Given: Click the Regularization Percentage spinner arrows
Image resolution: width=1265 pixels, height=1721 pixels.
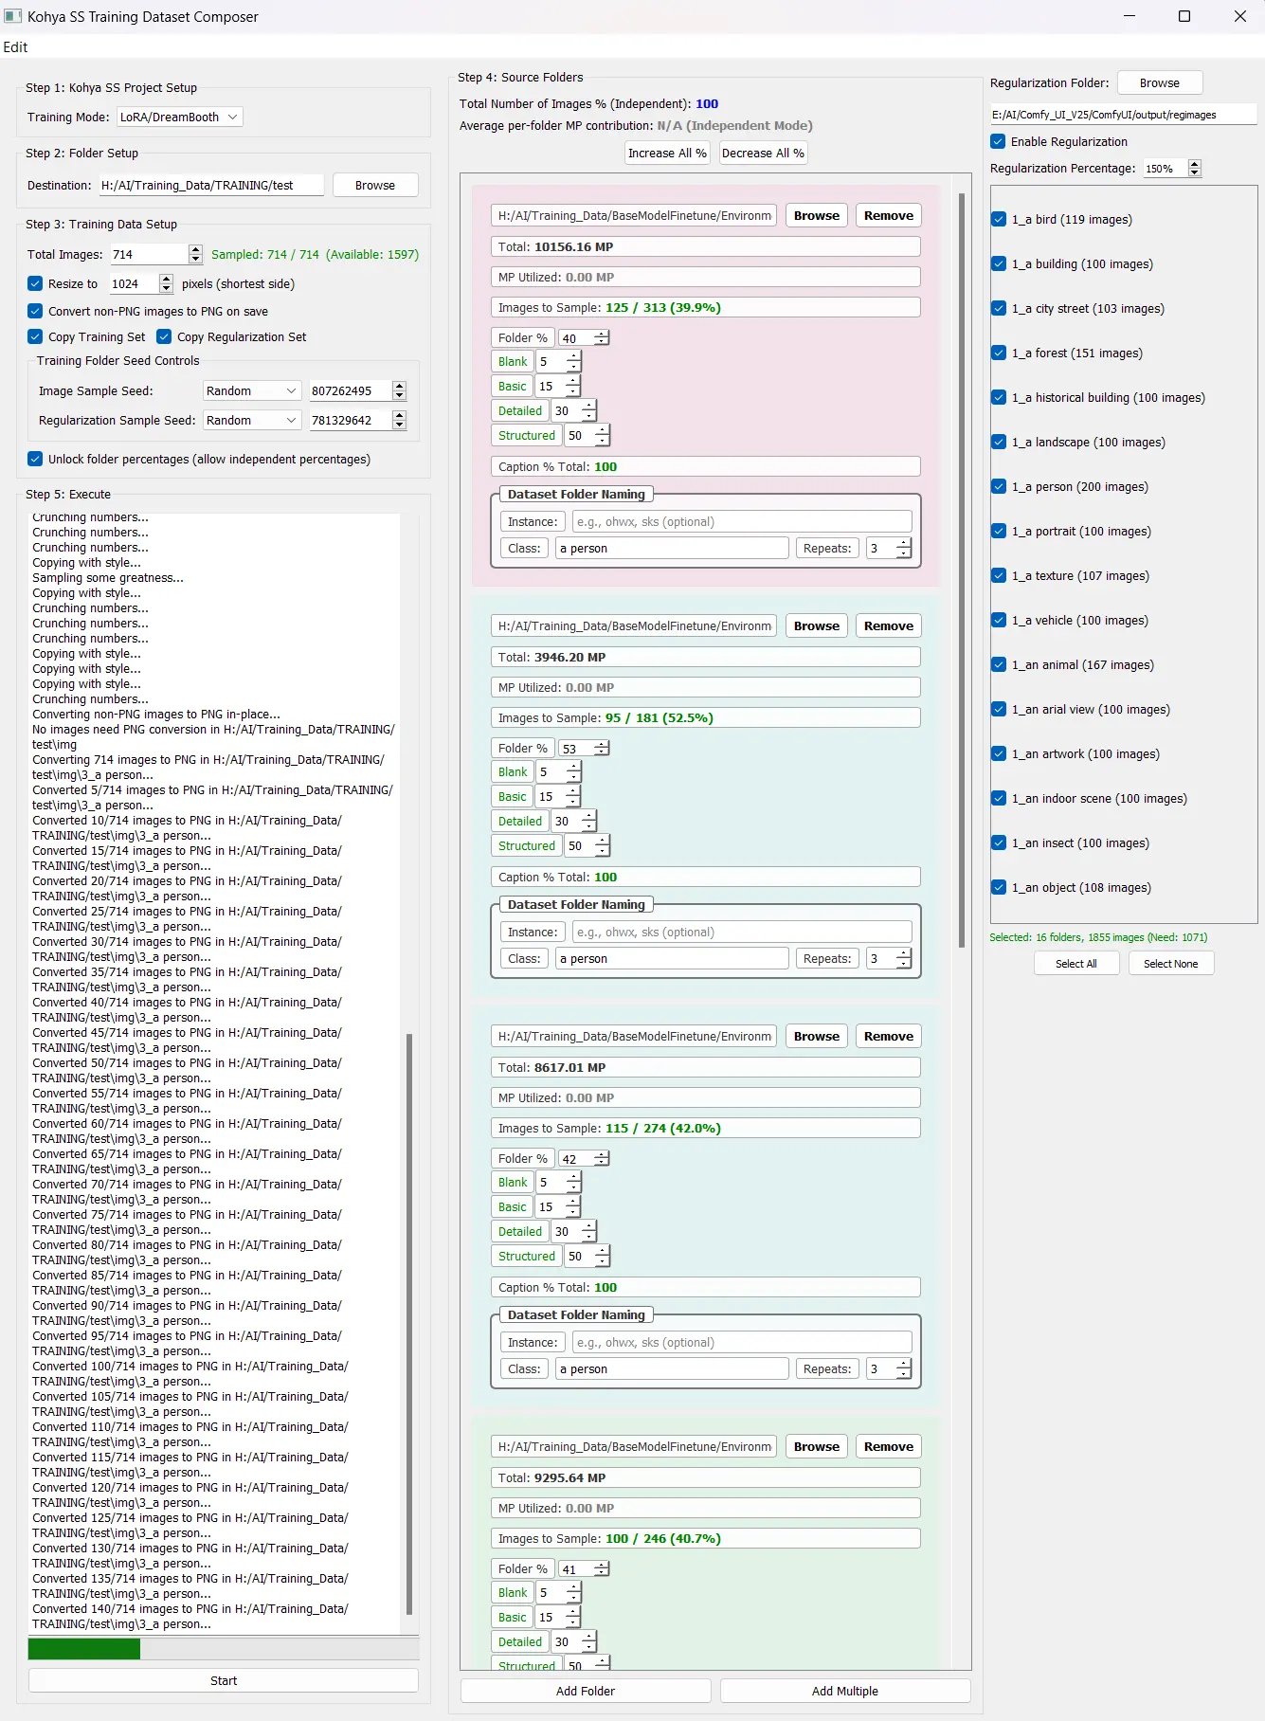Looking at the screenshot, I should pos(1194,168).
